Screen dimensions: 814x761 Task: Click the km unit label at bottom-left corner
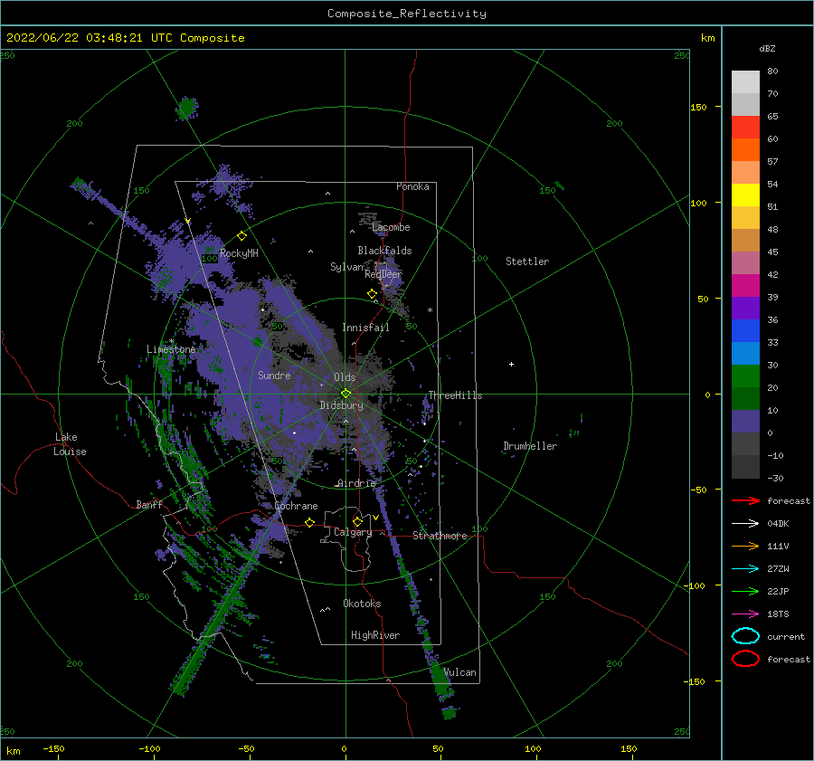pos(14,751)
